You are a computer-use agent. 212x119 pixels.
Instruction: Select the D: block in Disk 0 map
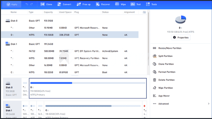pos(88,88)
